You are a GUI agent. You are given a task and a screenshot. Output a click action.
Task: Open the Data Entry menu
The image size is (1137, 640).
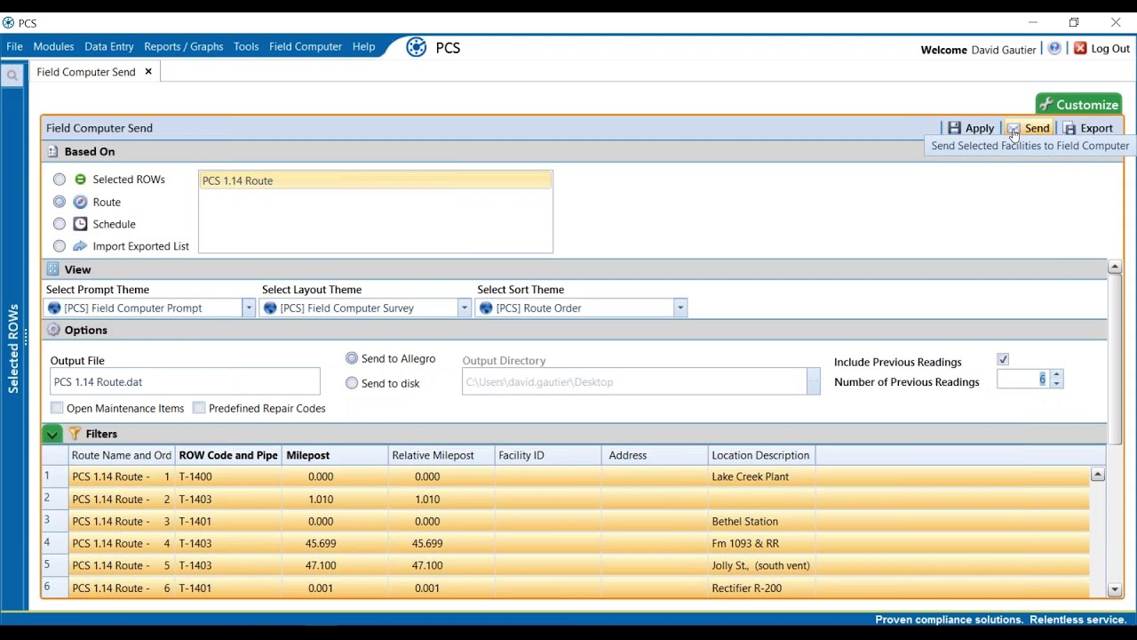[109, 46]
